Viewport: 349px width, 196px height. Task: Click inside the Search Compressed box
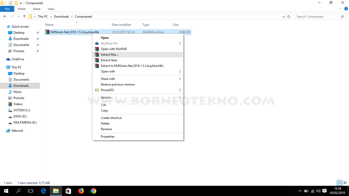317,16
